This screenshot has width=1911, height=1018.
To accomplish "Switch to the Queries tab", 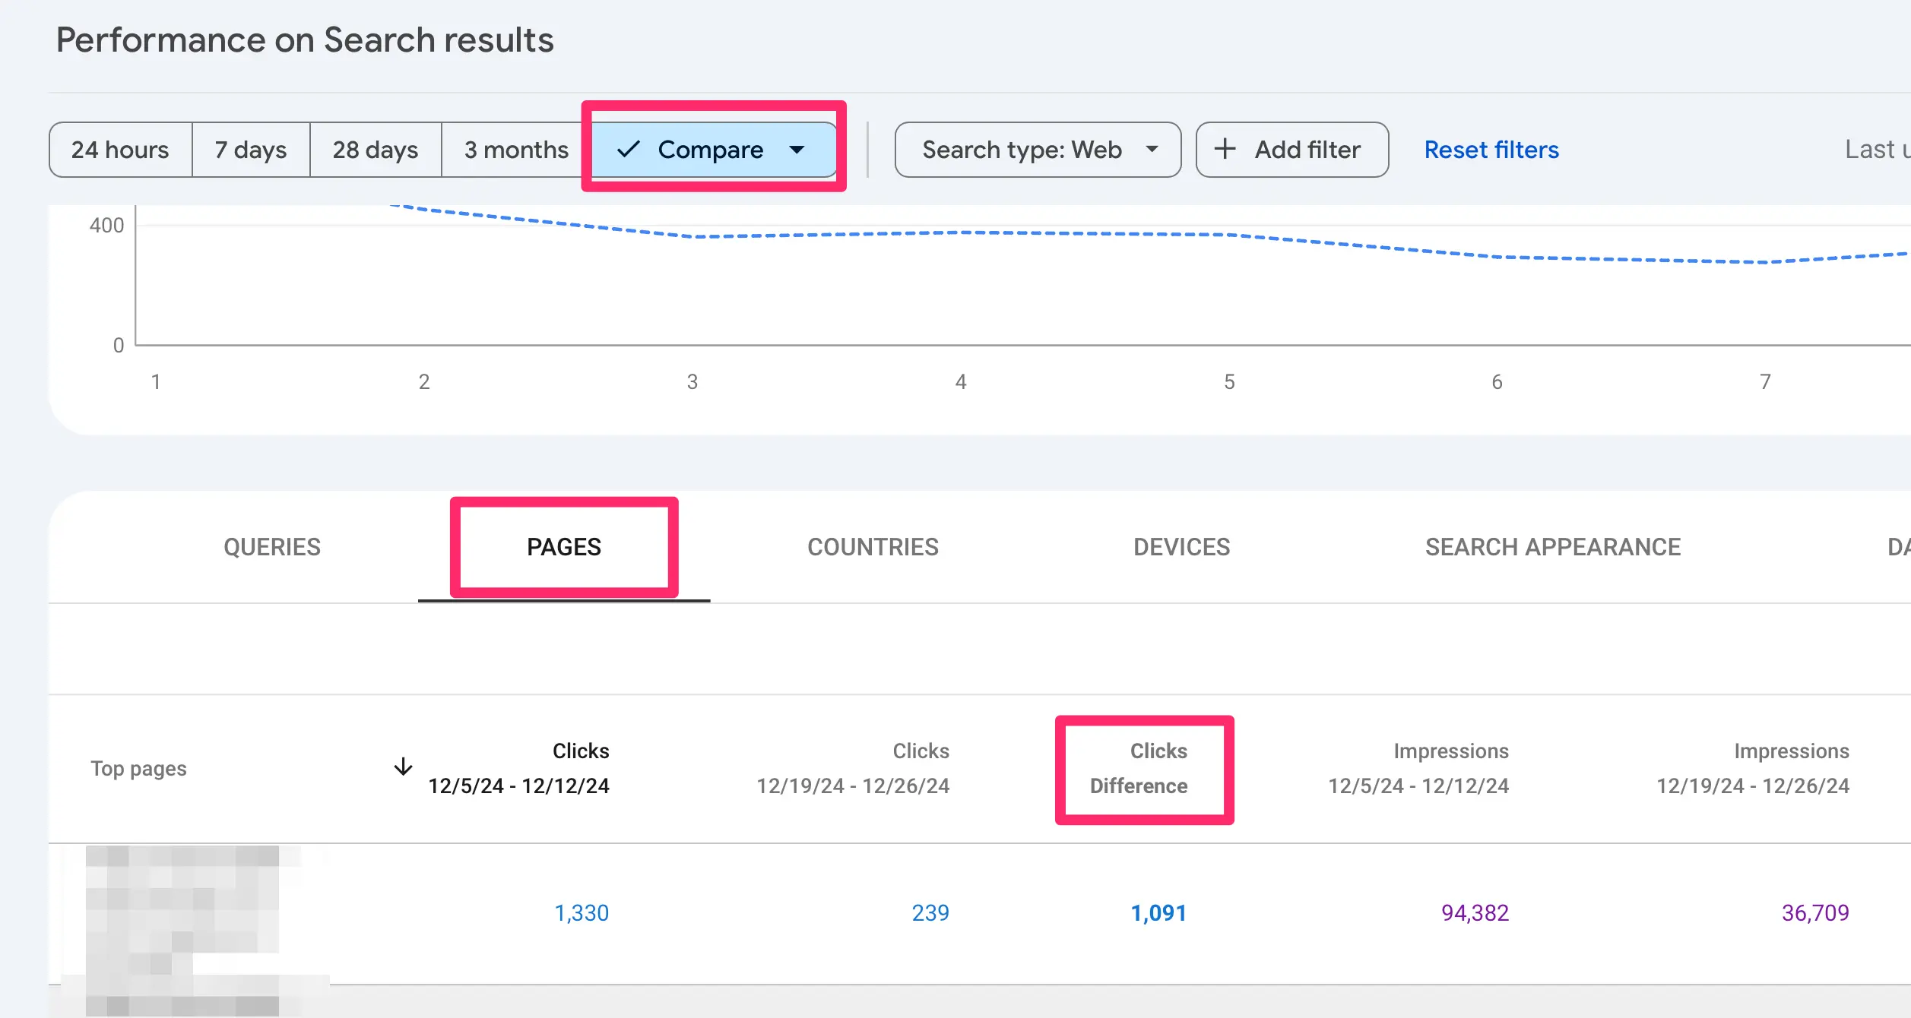I will pyautogui.click(x=272, y=547).
